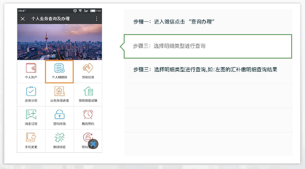This screenshot has height=169, width=305.
Task: Open the 我的预约 alarm clock icon
Action: click(x=88, y=115)
